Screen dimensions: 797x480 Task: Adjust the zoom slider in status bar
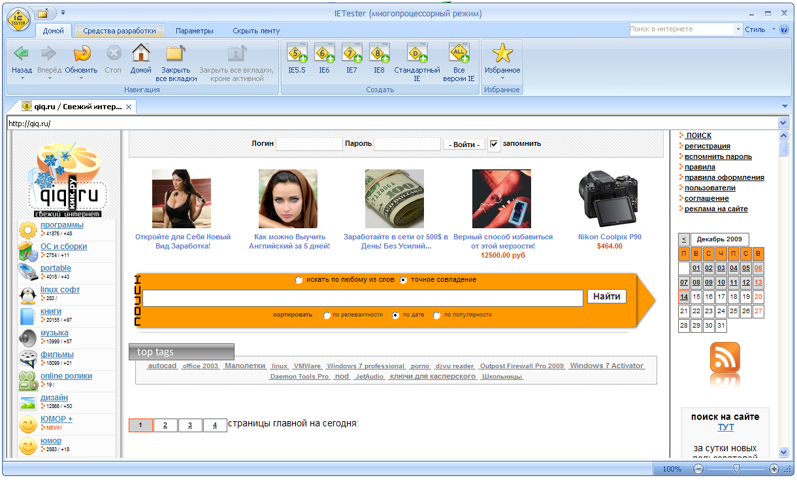[x=736, y=469]
